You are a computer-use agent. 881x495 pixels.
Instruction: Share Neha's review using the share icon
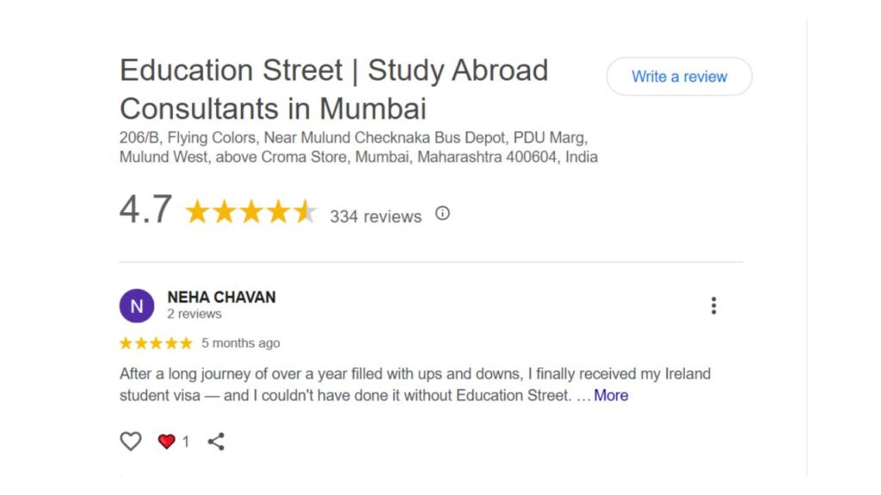click(215, 441)
